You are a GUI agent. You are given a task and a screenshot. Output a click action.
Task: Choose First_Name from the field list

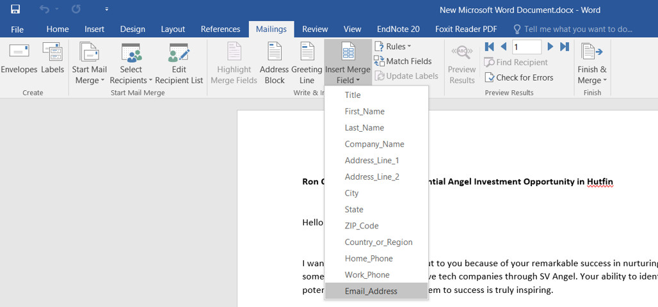pos(365,111)
